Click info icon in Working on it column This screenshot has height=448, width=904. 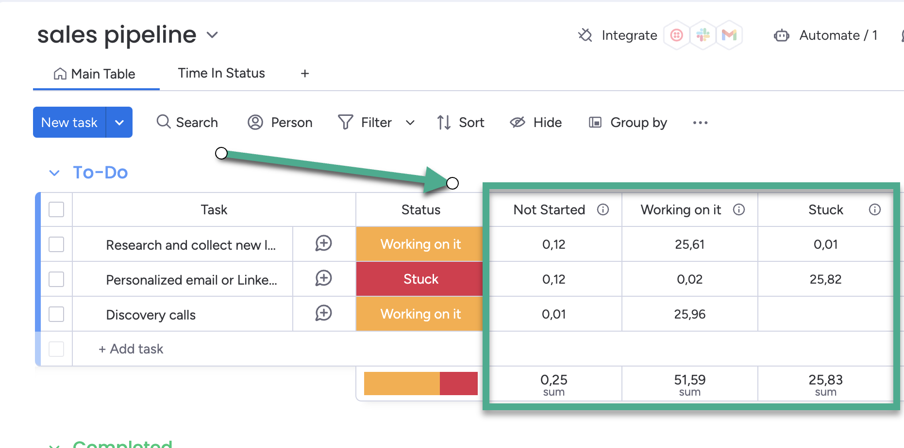click(739, 209)
